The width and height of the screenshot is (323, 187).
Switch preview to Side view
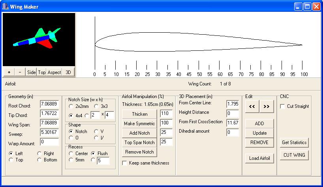(31, 72)
